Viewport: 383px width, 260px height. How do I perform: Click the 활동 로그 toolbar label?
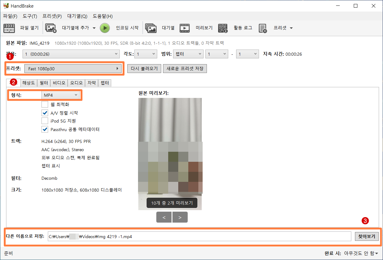tap(243, 28)
